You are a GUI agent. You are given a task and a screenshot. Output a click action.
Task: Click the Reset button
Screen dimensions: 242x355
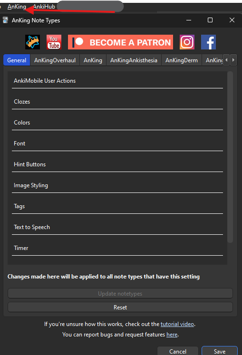[120, 307]
